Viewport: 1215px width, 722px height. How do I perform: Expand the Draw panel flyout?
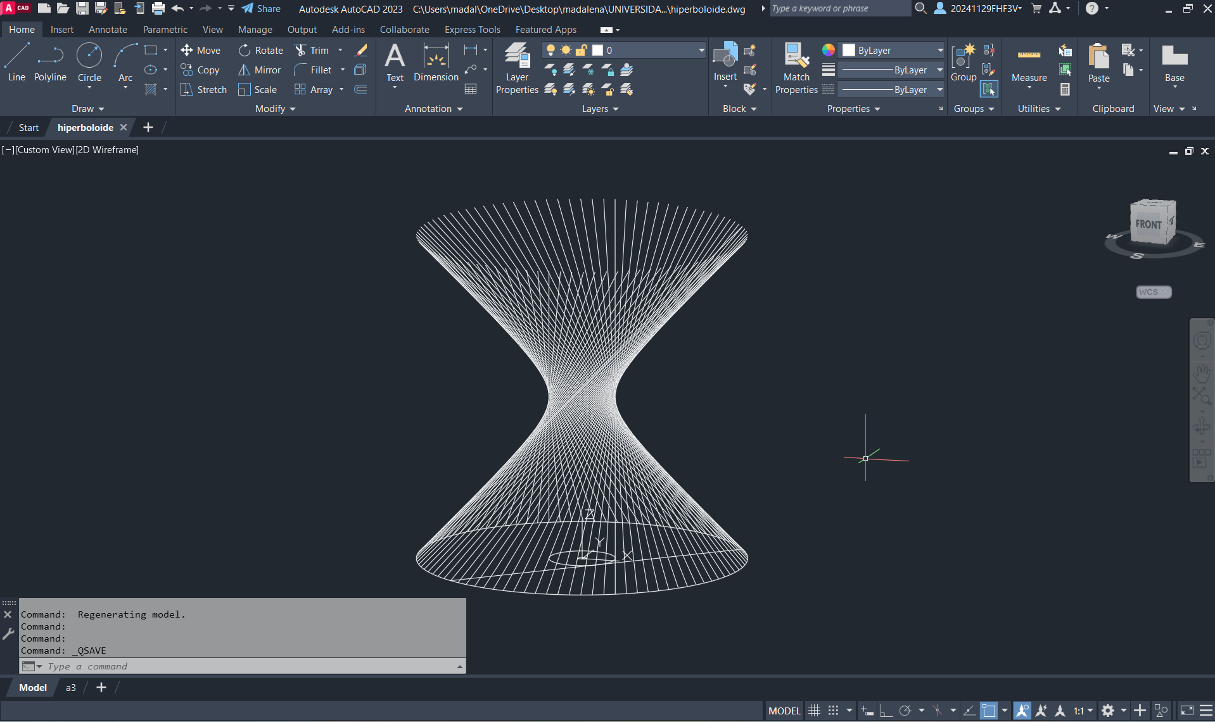point(87,109)
